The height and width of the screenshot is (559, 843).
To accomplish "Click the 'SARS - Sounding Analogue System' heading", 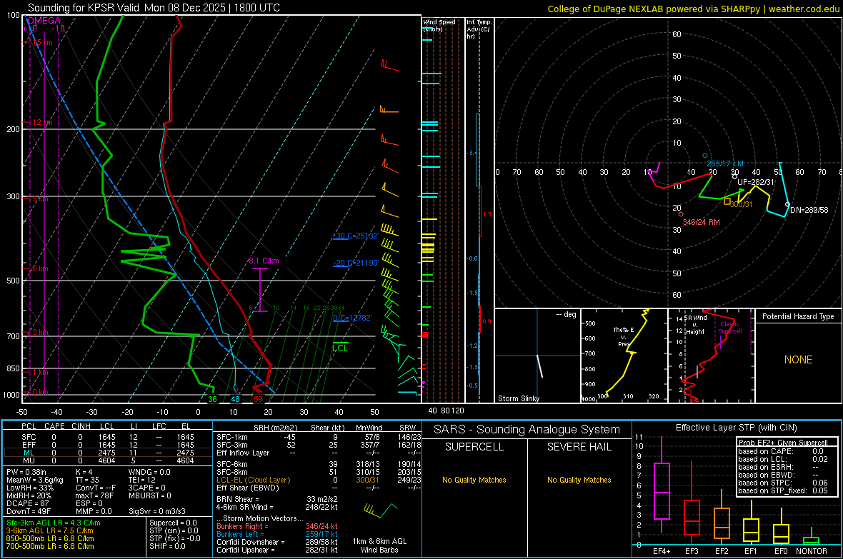I will (527, 430).
